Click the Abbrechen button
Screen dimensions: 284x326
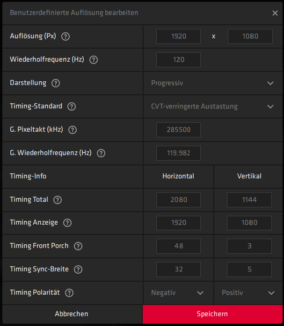click(x=71, y=314)
